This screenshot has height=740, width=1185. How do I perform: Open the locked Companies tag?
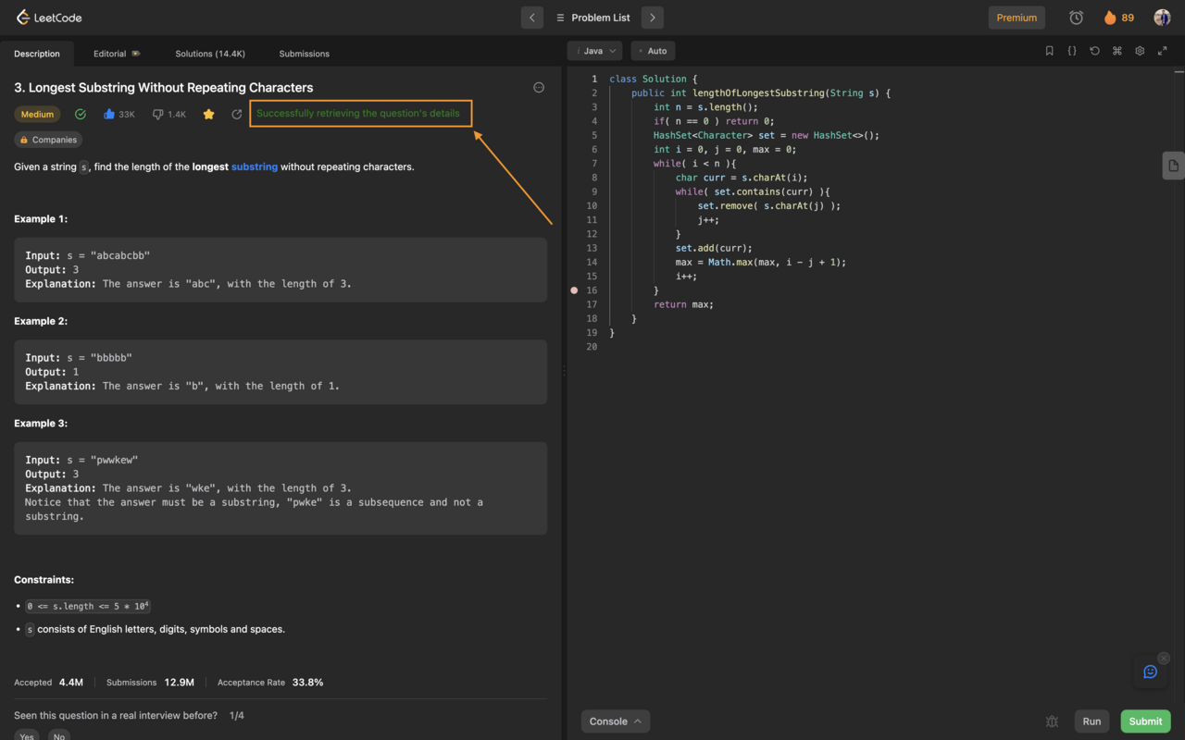[48, 140]
